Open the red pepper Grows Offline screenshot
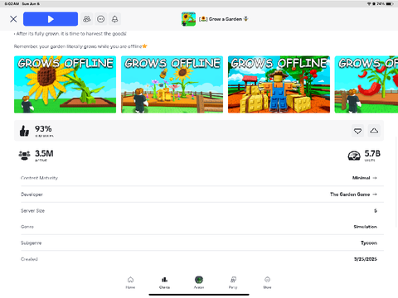 click(366, 84)
